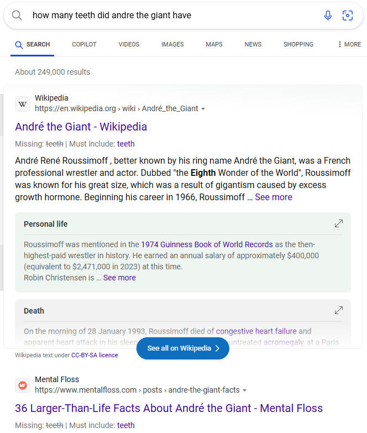This screenshot has width=367, height=433.
Task: Go to the Shopping tab
Action: [298, 44]
